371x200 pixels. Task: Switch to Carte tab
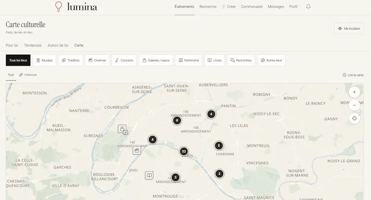(79, 45)
